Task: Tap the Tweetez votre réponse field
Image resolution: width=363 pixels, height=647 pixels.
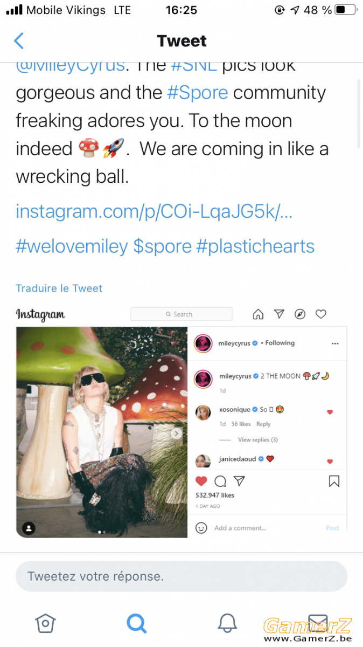Action: point(181,576)
